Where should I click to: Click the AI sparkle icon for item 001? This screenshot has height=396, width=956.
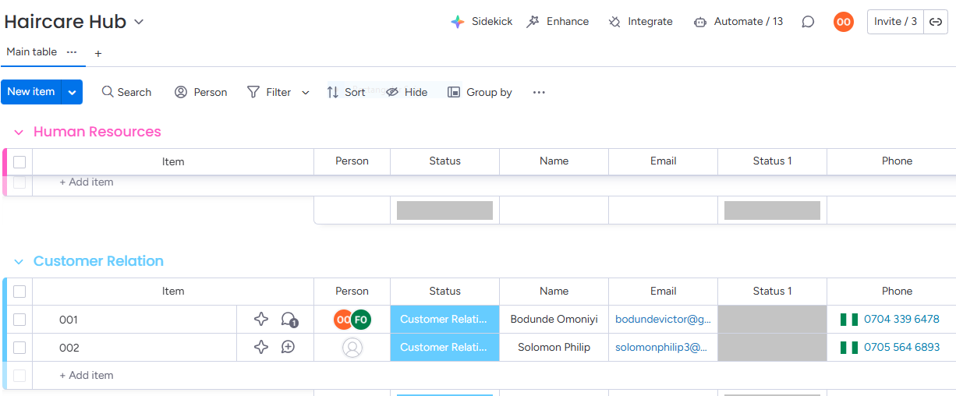click(x=261, y=320)
